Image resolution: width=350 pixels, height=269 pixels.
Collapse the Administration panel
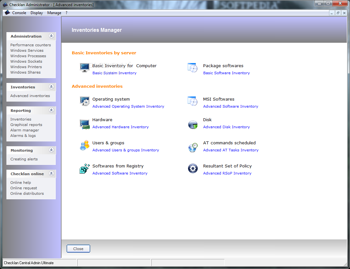pos(51,36)
